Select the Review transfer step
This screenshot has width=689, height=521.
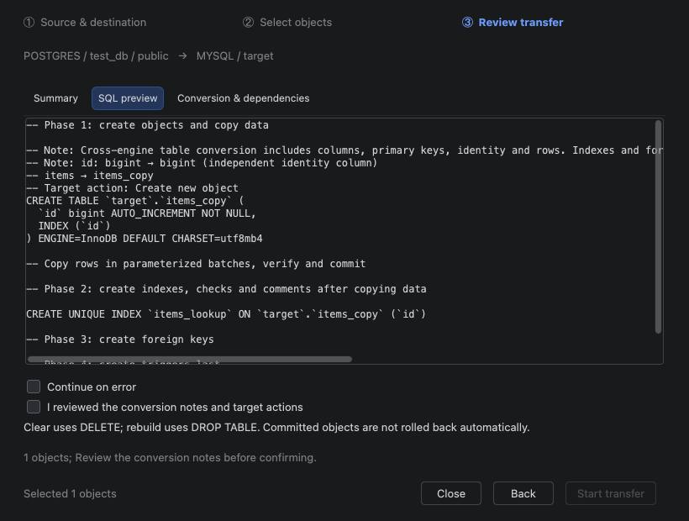513,23
